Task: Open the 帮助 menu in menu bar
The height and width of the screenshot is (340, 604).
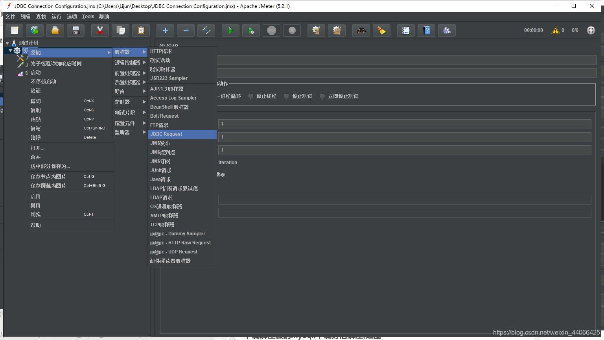Action: pyautogui.click(x=104, y=17)
